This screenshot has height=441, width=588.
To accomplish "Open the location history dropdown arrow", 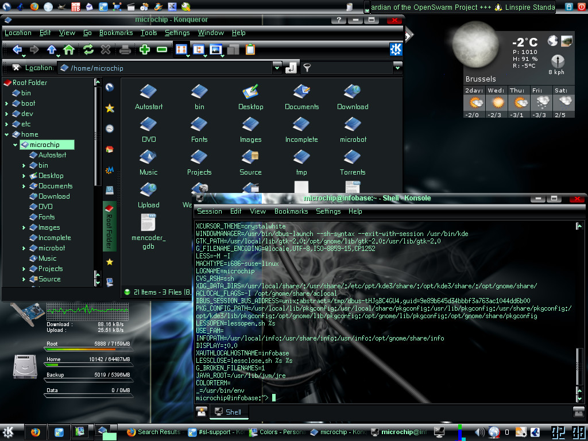I will [277, 68].
